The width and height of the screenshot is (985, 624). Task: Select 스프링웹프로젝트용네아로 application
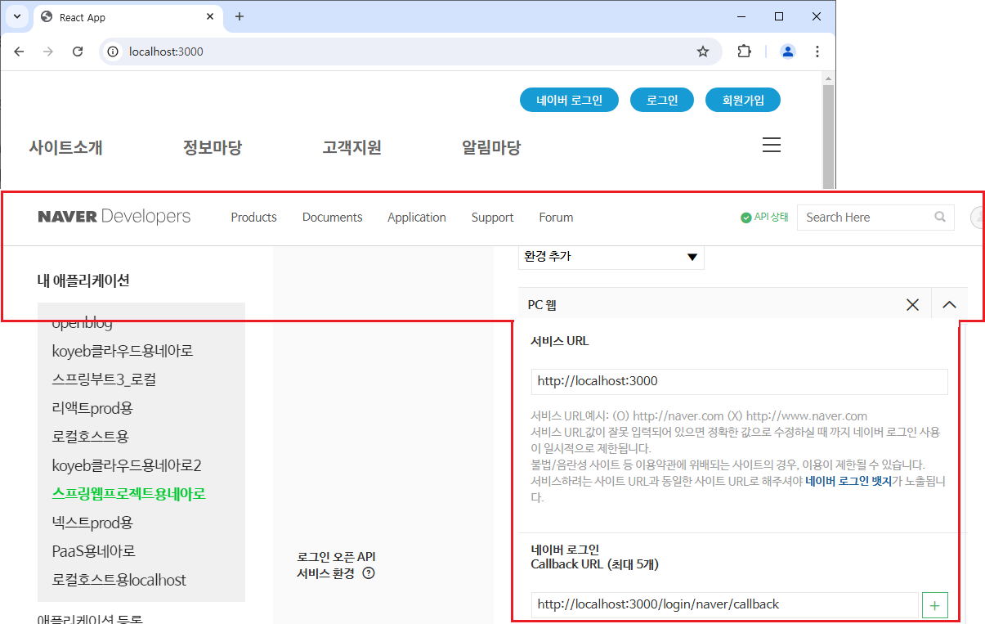(128, 494)
